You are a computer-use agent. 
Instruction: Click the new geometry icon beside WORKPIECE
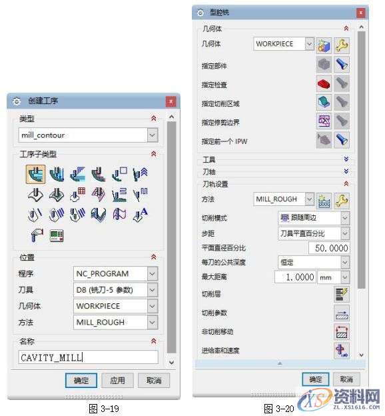tap(324, 45)
